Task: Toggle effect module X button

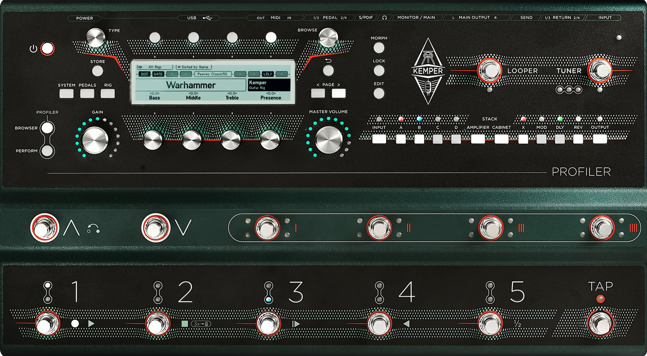Action: pyautogui.click(x=523, y=139)
